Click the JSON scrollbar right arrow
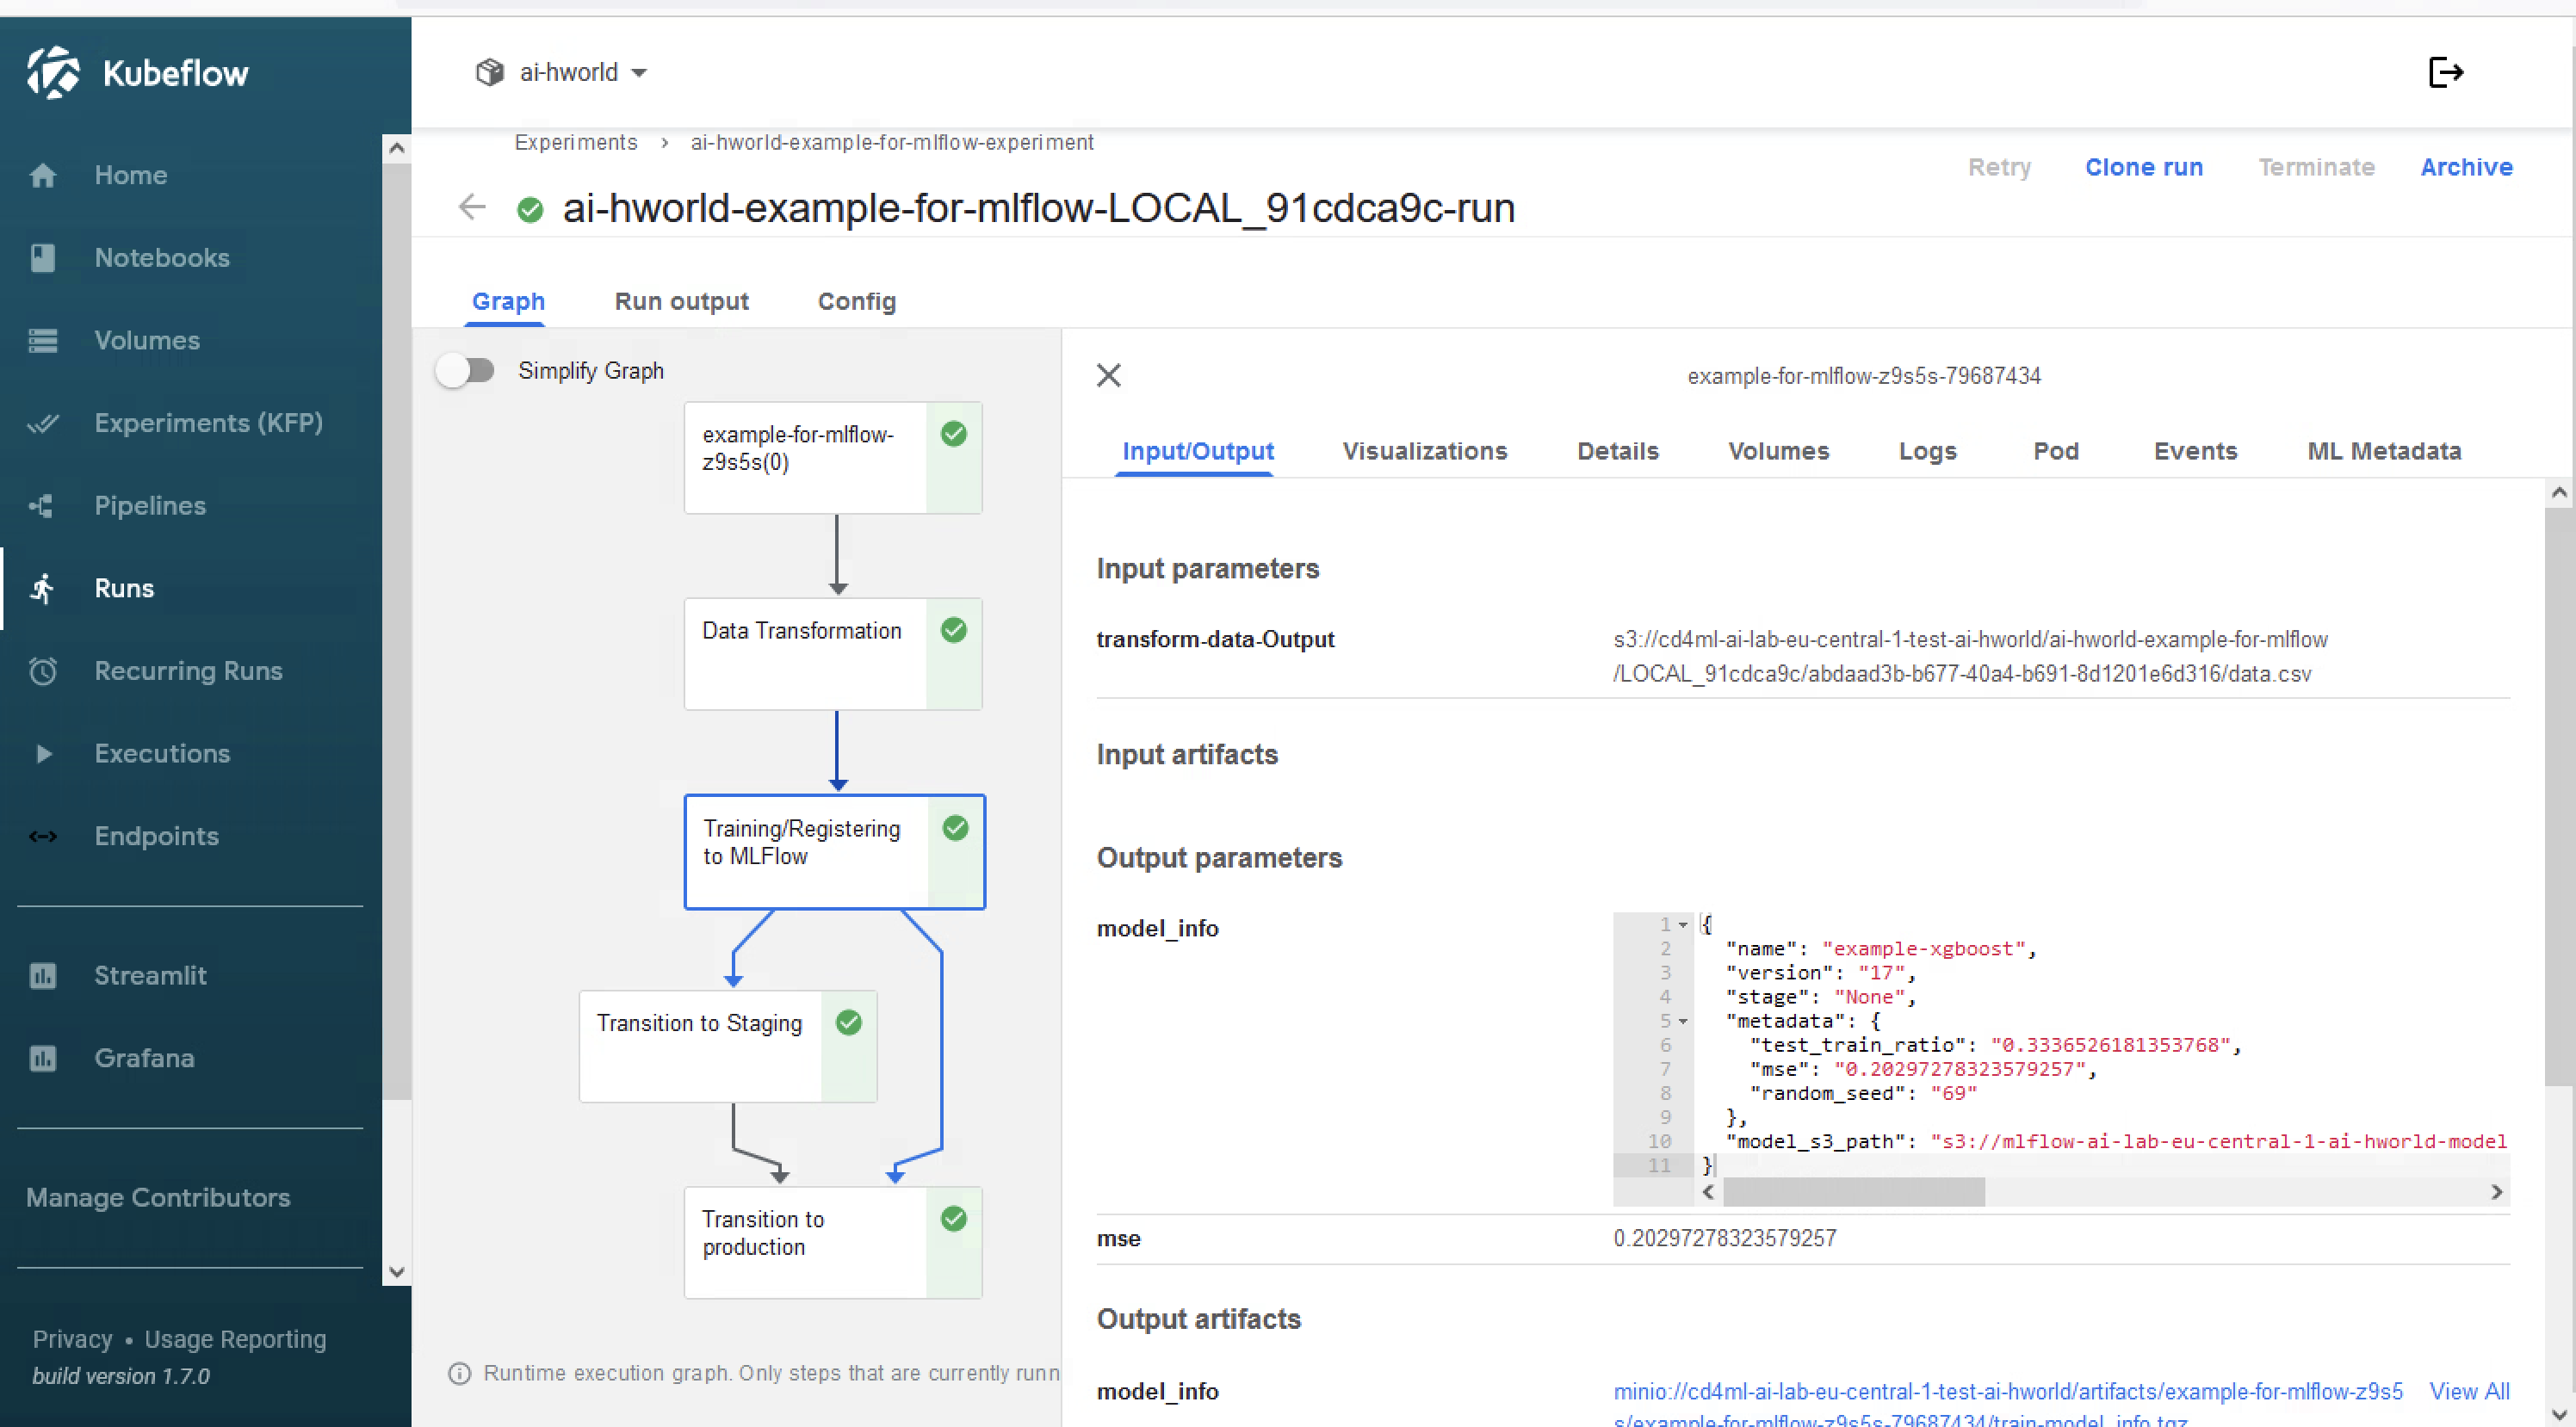 tap(2496, 1192)
